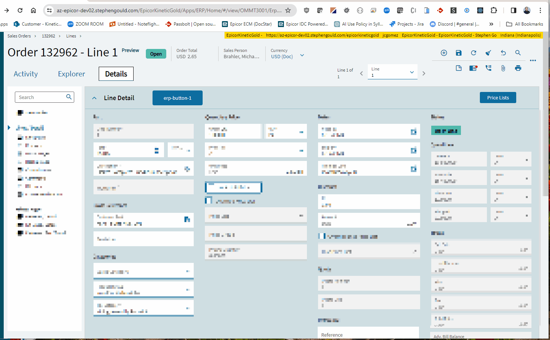550x340 pixels.
Task: Open the Projects - Jira bookmark
Action: 406,24
